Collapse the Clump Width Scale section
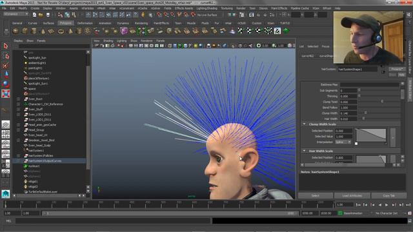 click(304, 124)
